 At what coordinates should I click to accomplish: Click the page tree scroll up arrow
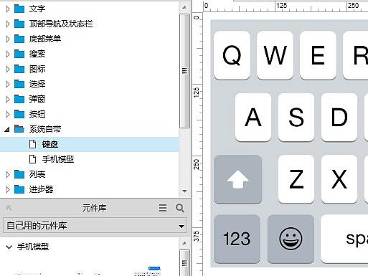coord(184,7)
